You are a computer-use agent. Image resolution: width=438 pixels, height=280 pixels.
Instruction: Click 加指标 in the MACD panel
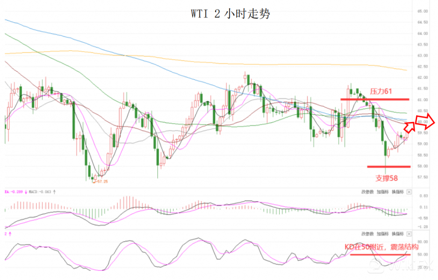(382, 192)
